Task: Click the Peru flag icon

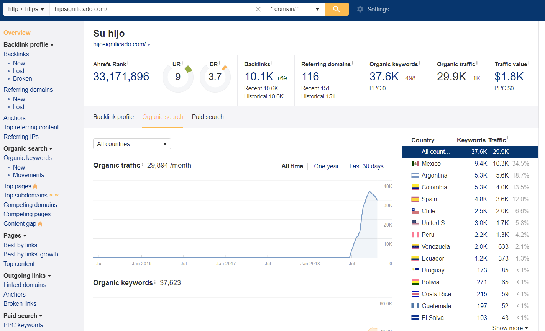Action: click(x=415, y=235)
